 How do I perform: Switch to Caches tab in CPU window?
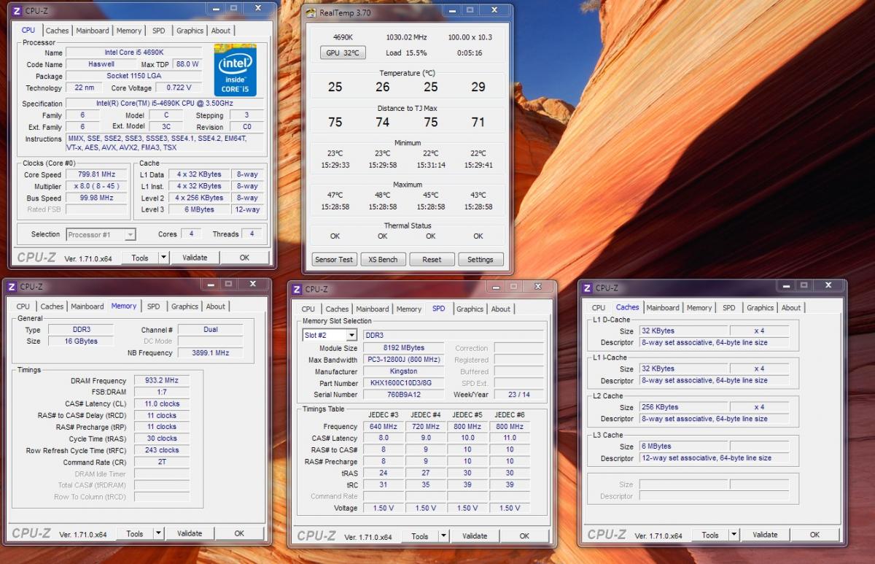point(57,31)
